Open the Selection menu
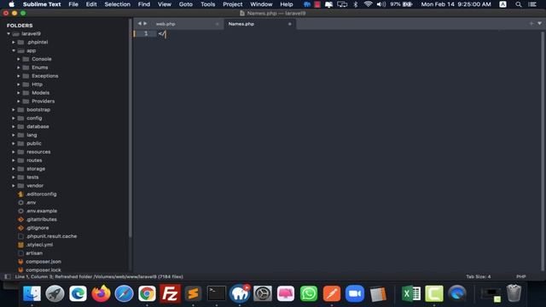Image resolution: width=546 pixels, height=307 pixels. [x=118, y=4]
